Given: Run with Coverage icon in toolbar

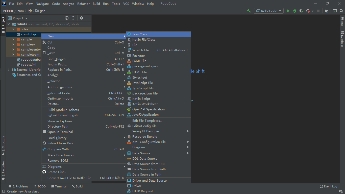Looking at the screenshot, I should (x=301, y=11).
